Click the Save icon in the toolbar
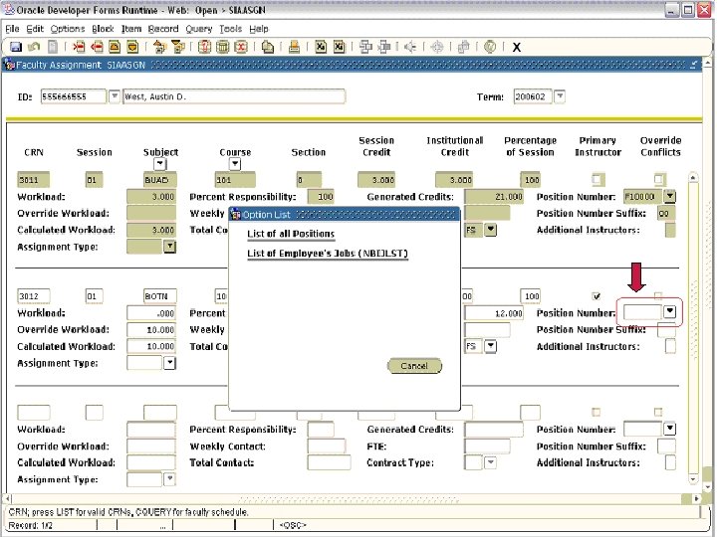 click(16, 47)
